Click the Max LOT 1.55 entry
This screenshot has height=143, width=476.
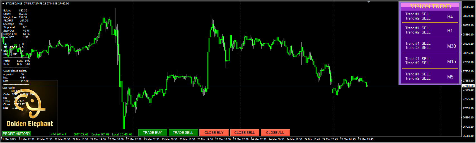[x=16, y=37]
